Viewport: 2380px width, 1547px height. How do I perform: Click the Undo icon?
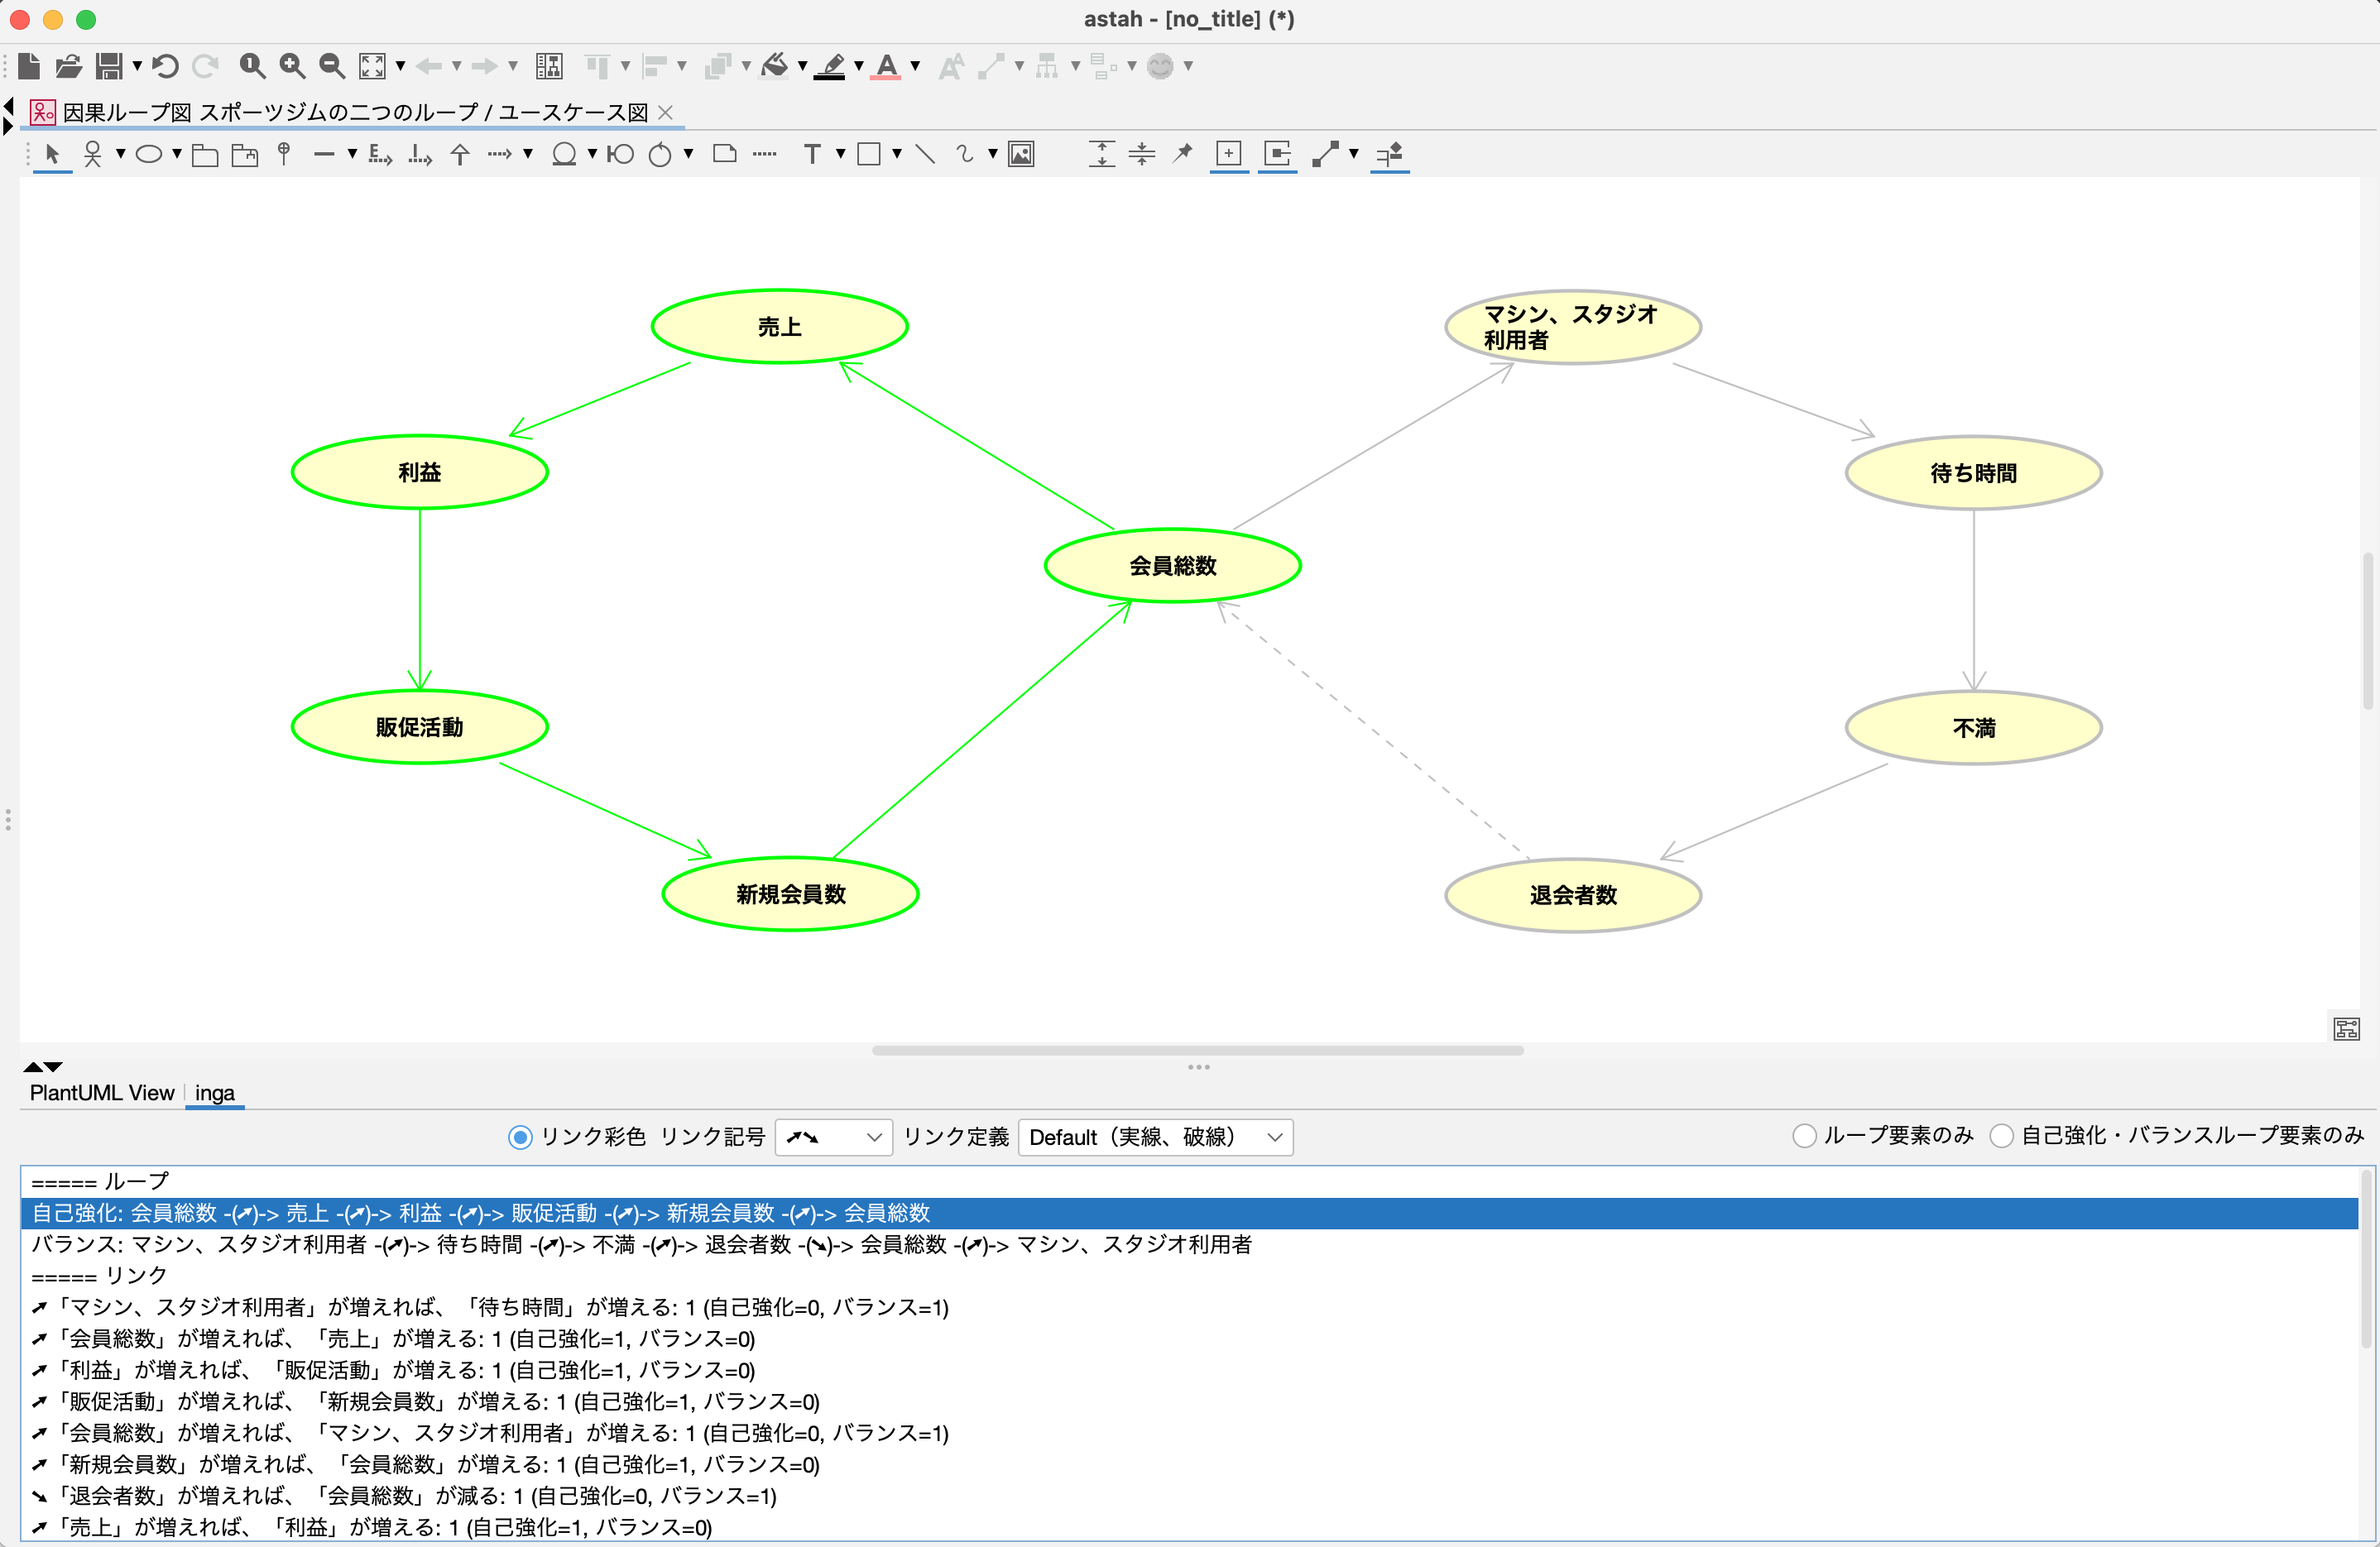[x=166, y=66]
